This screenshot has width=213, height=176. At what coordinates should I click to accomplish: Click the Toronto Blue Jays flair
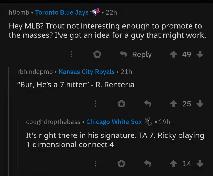pos(62,12)
